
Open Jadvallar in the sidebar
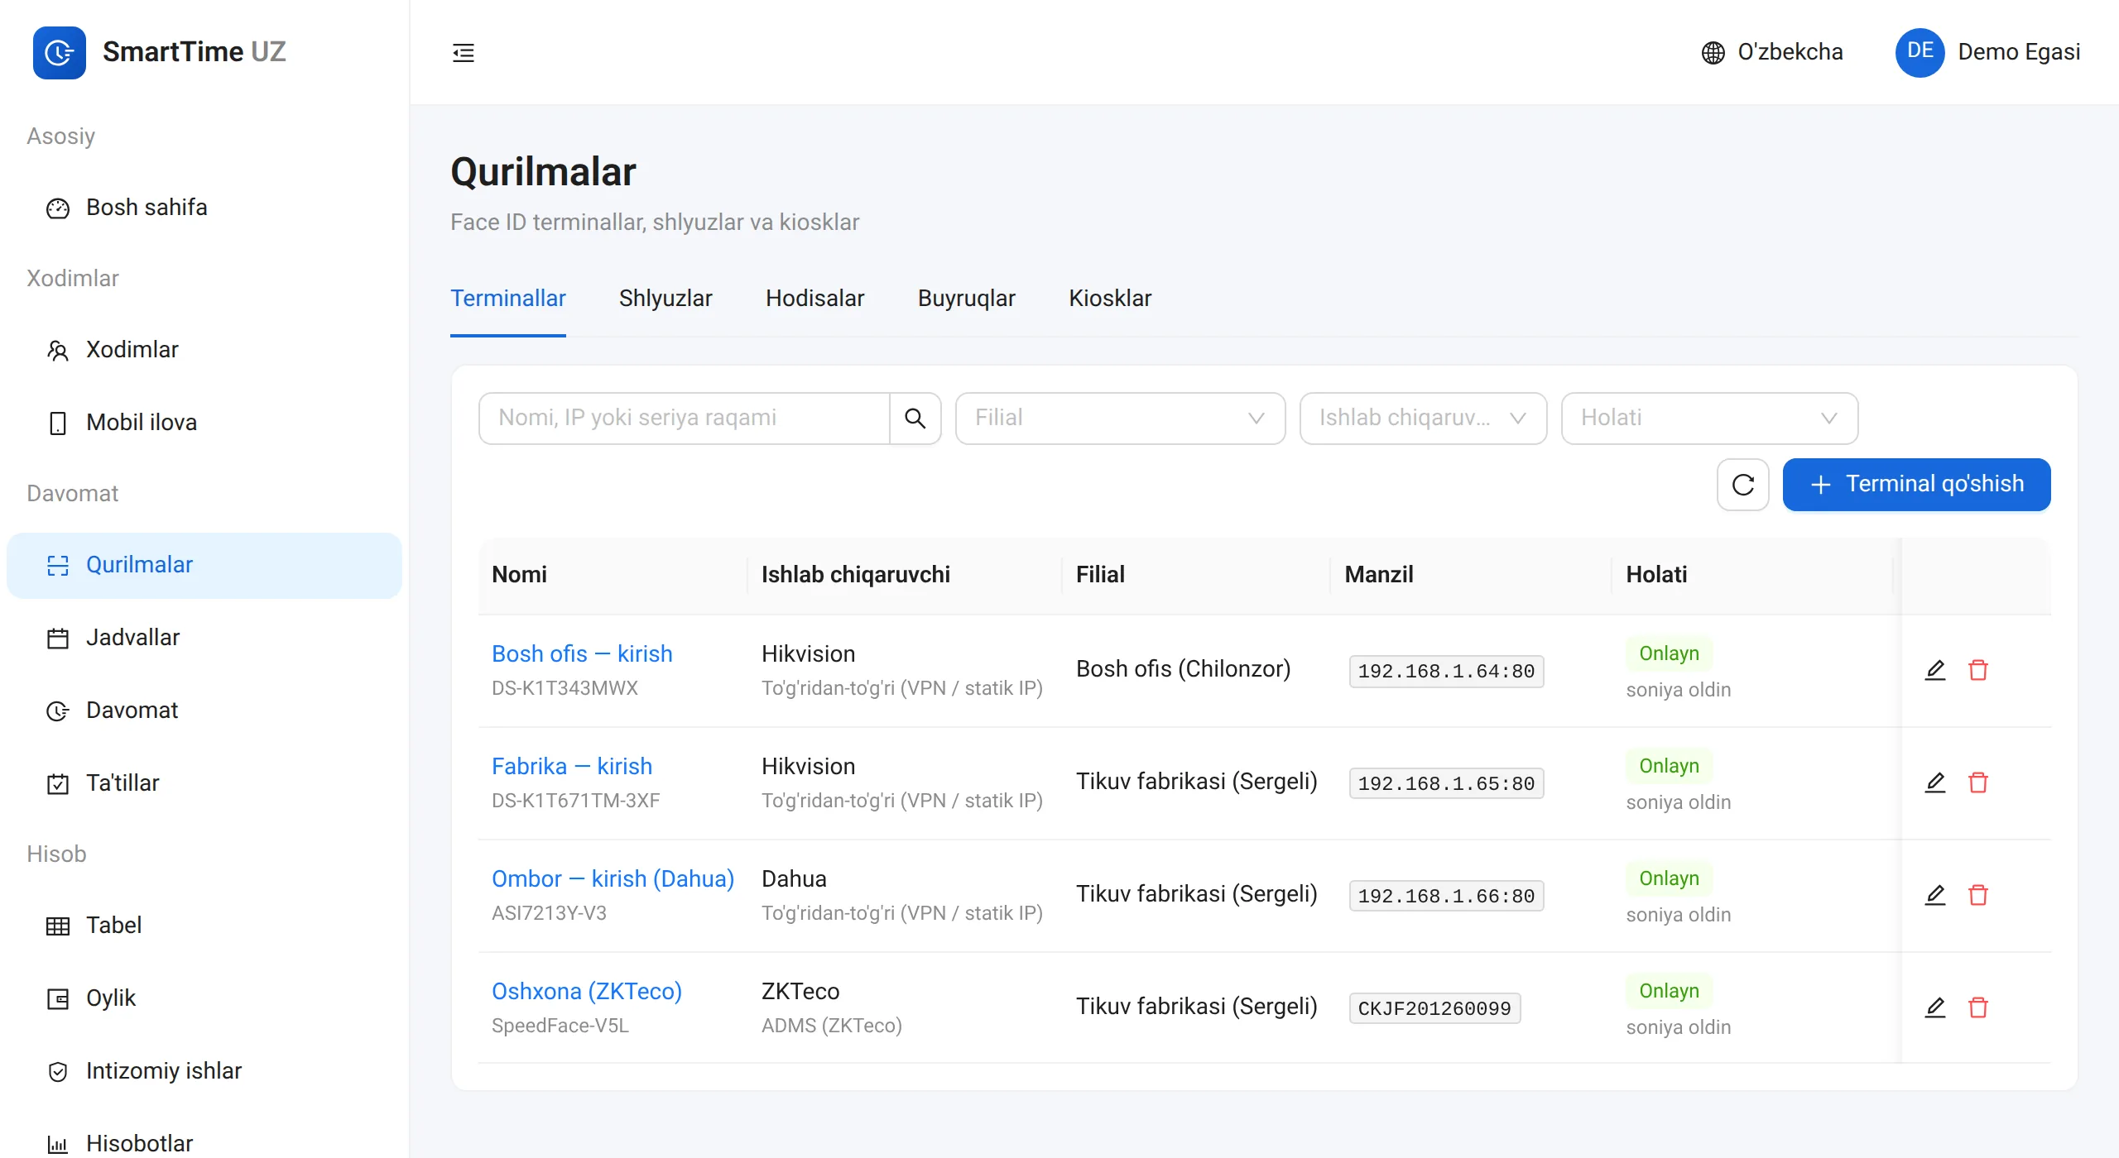(x=204, y=638)
